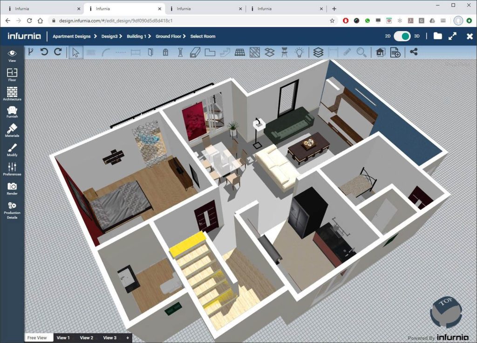Switch to the View 2 tab

coord(86,337)
